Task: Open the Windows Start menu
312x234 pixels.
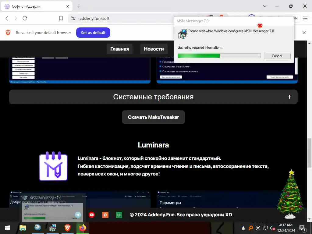Action: (x=7, y=228)
